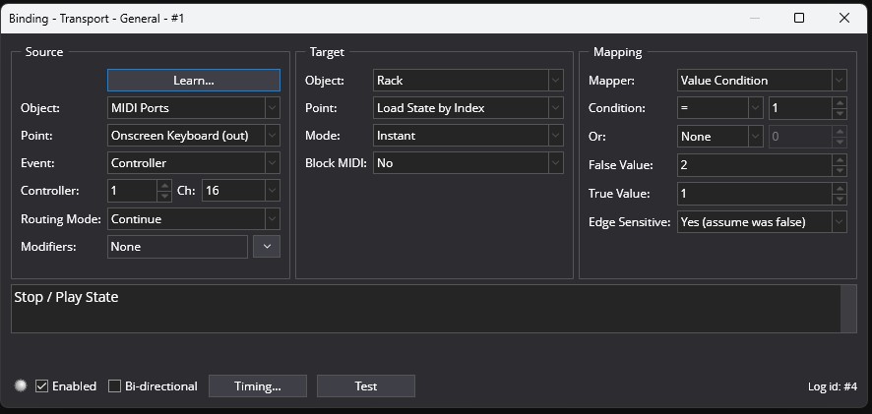Click the Learn... button
872x414 pixels.
tap(194, 80)
